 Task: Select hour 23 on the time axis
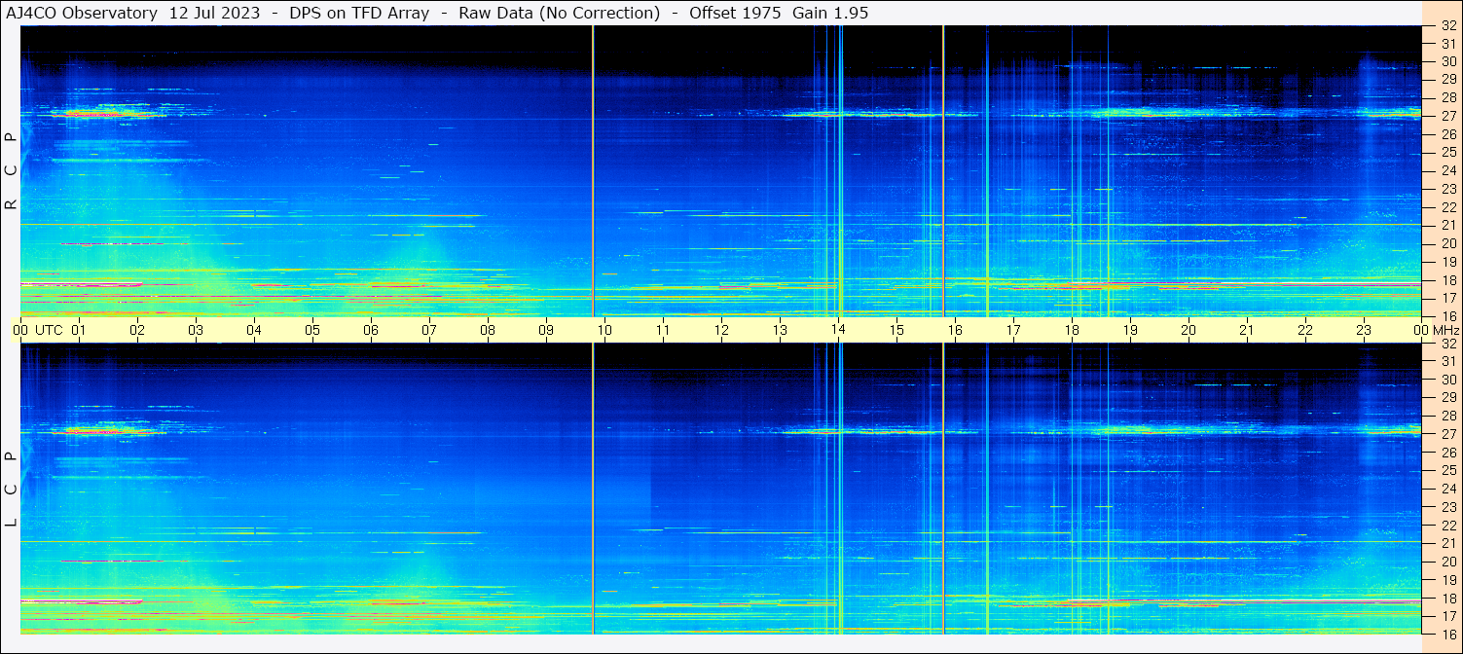(x=1364, y=330)
